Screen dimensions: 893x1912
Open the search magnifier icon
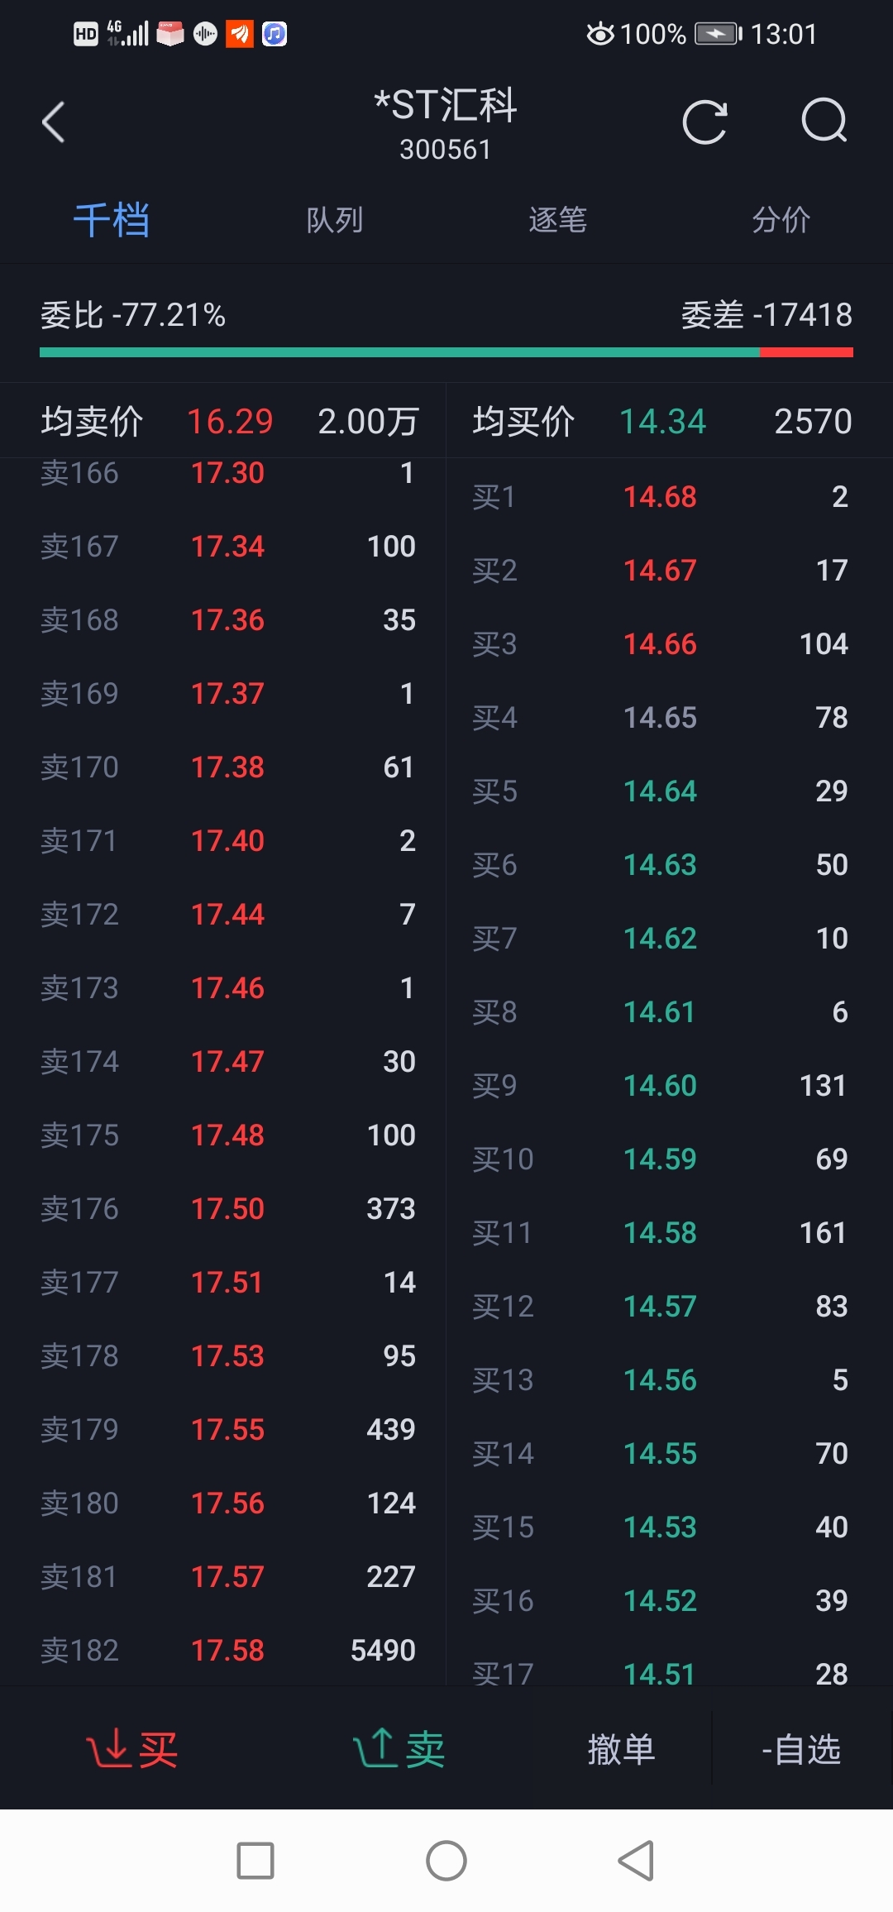coord(824,122)
